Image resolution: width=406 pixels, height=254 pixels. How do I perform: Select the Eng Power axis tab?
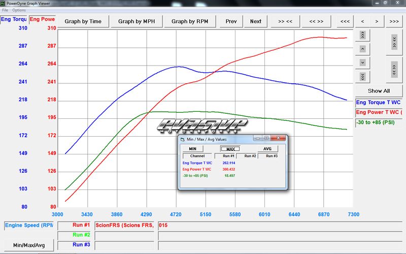coord(42,19)
